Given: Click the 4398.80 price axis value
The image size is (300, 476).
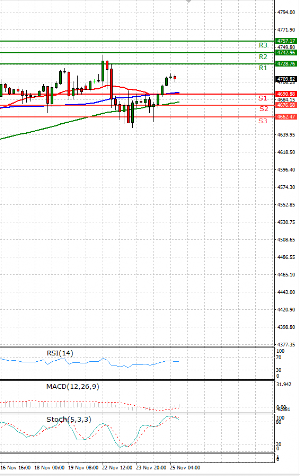Looking at the screenshot, I should 286,327.
